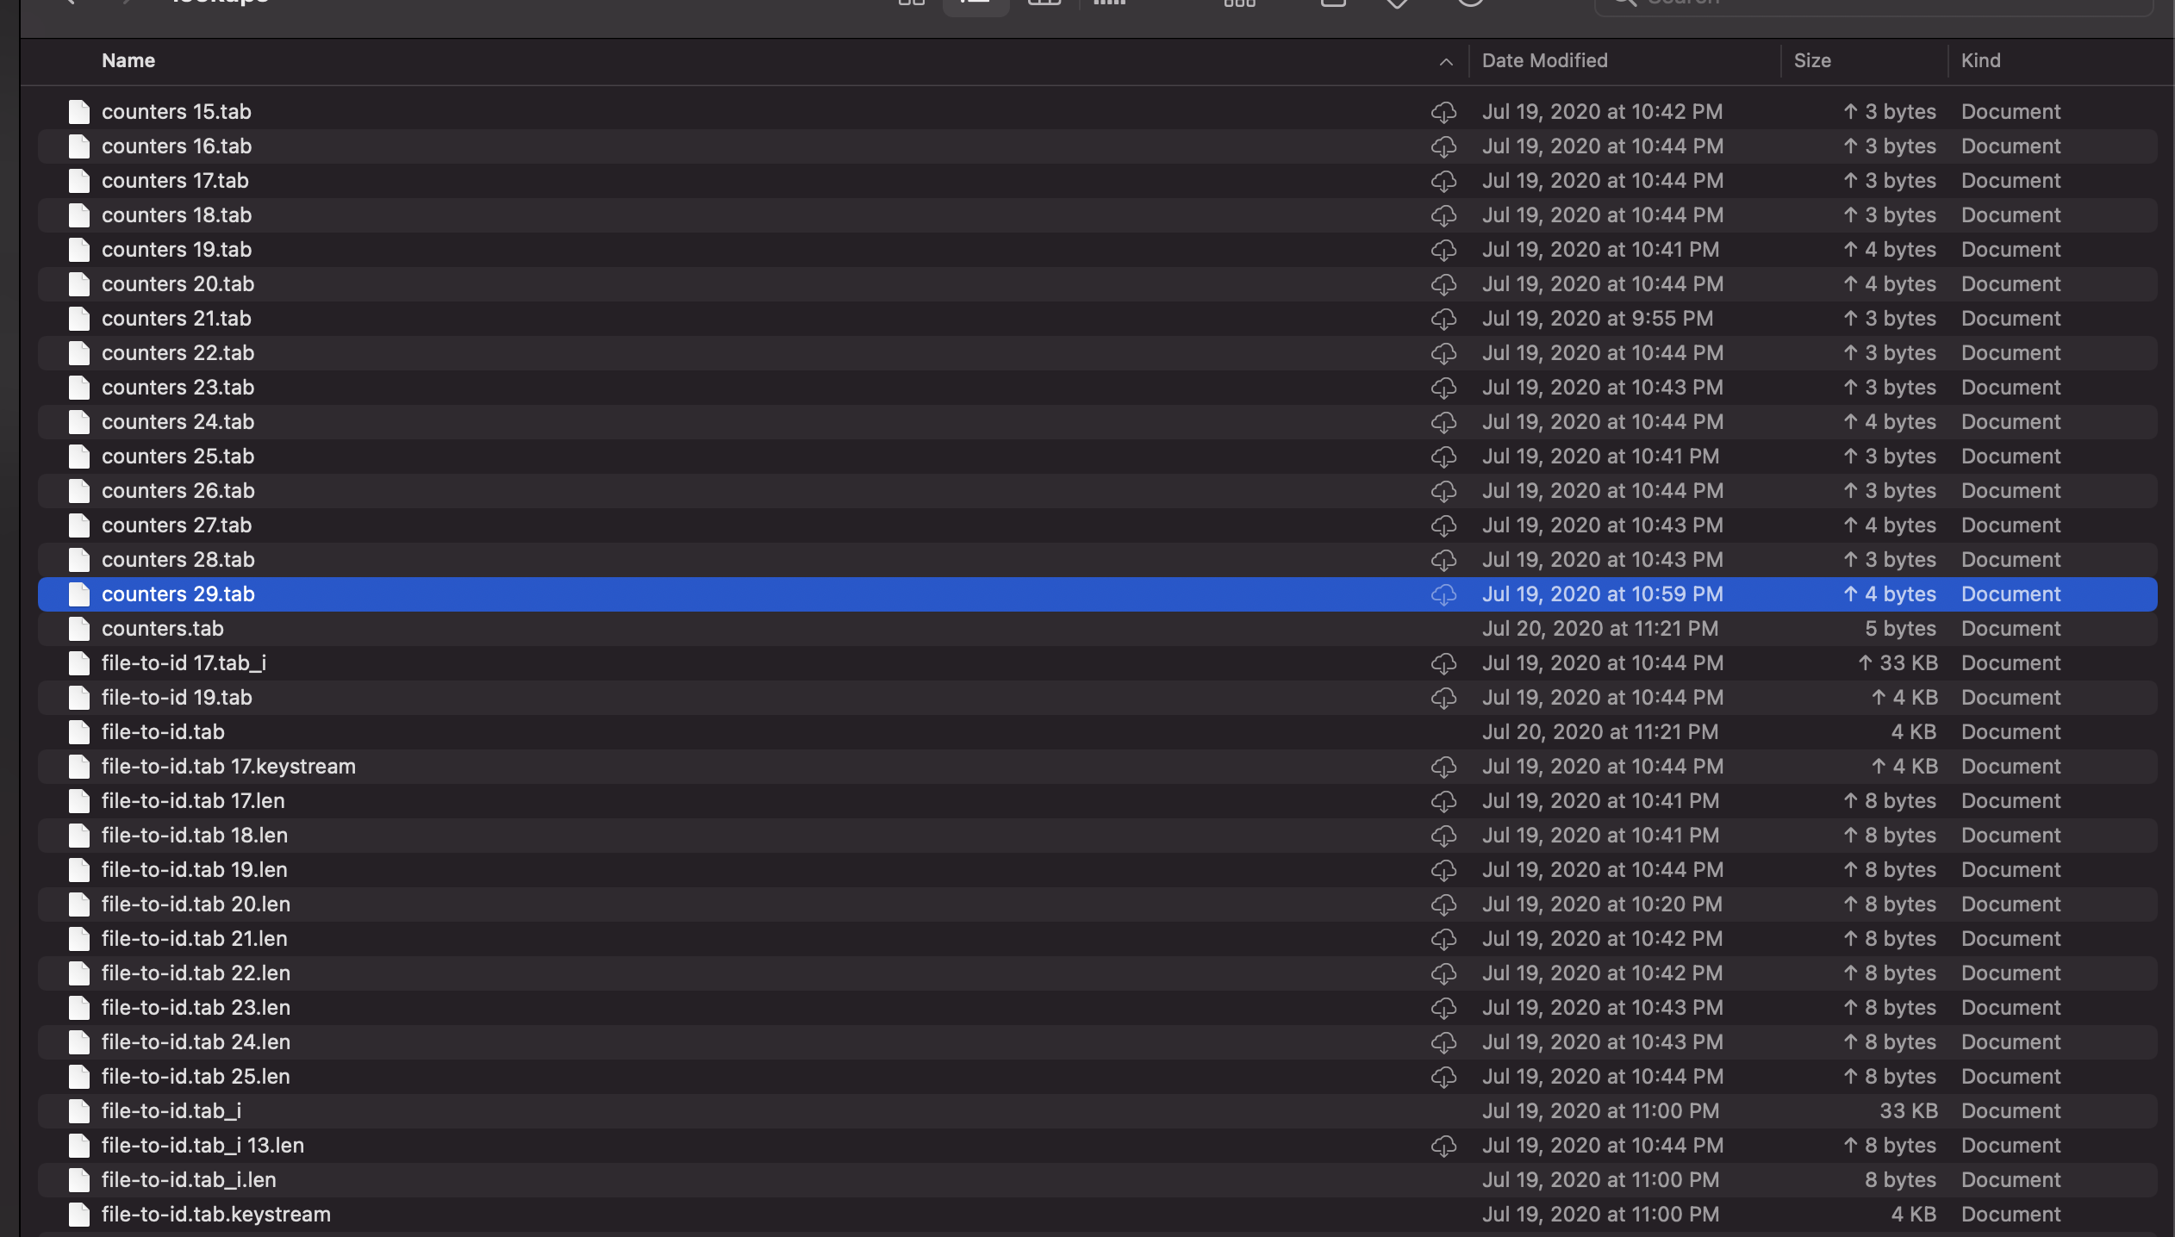Click file icon of file-to-id.tab.keystream
Image resolution: width=2175 pixels, height=1237 pixels.
click(x=79, y=1215)
